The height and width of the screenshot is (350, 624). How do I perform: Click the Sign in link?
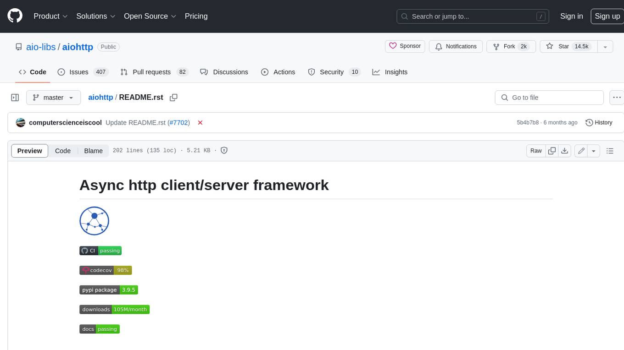(571, 16)
